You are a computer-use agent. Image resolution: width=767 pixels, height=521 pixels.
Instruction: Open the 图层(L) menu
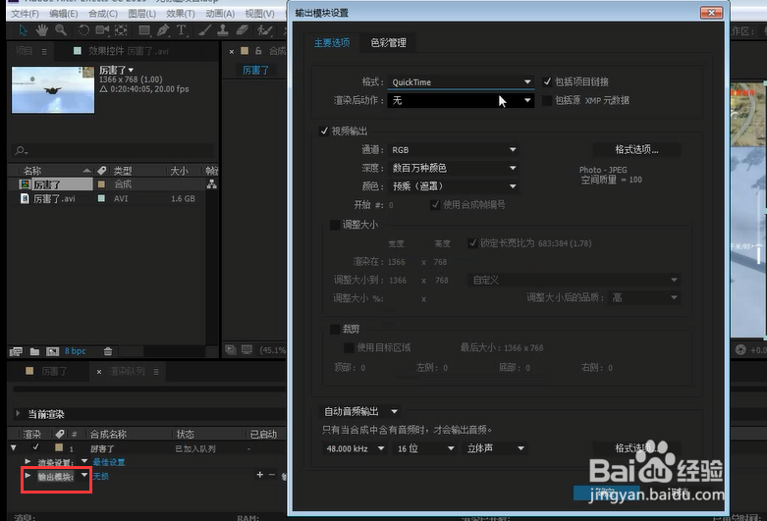pos(141,14)
